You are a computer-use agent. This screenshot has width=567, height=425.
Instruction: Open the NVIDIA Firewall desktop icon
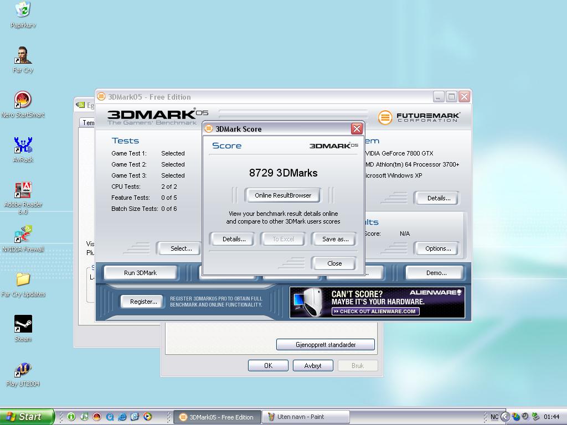[x=23, y=239]
